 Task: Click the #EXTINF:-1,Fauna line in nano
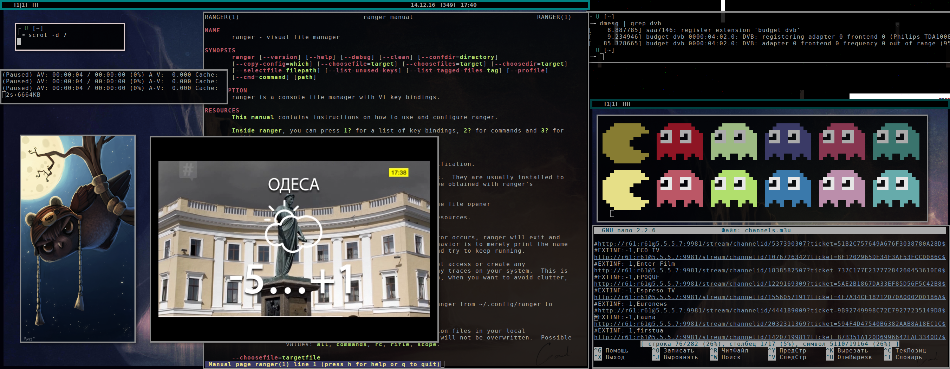625,317
